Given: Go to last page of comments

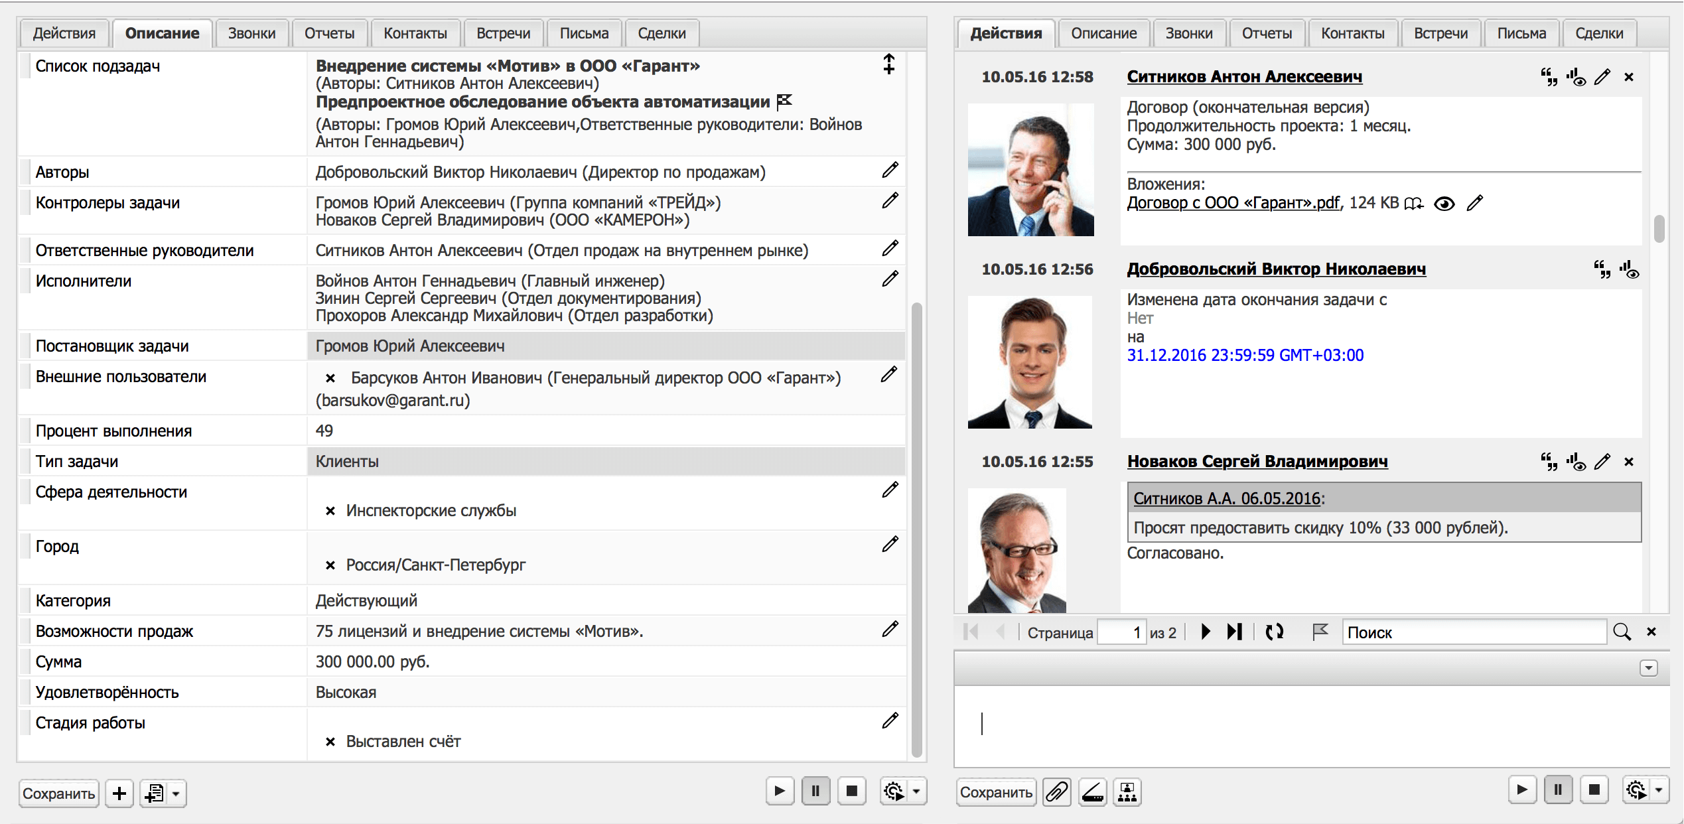Looking at the screenshot, I should tap(1234, 632).
